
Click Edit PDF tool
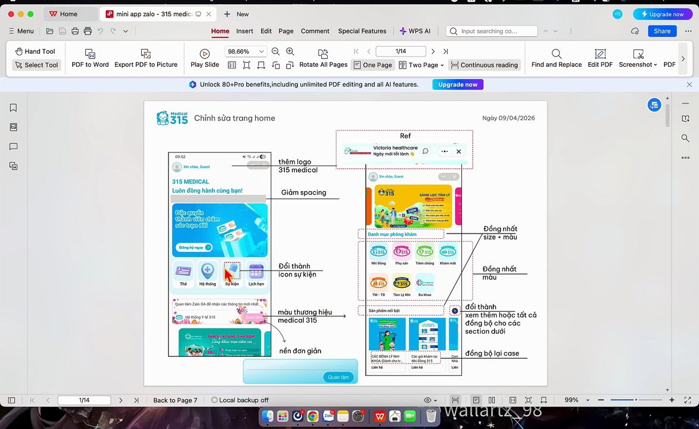(600, 58)
